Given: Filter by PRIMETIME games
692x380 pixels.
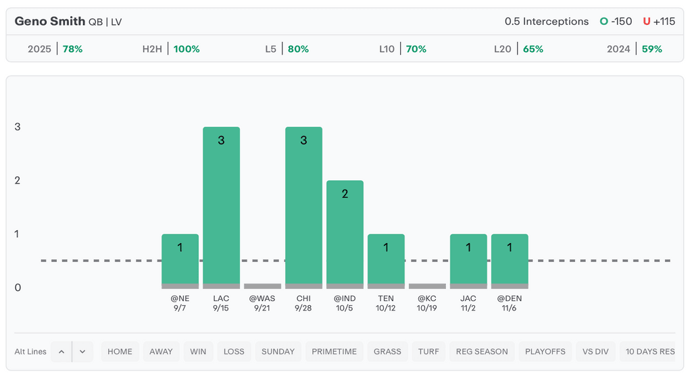Looking at the screenshot, I should [335, 352].
